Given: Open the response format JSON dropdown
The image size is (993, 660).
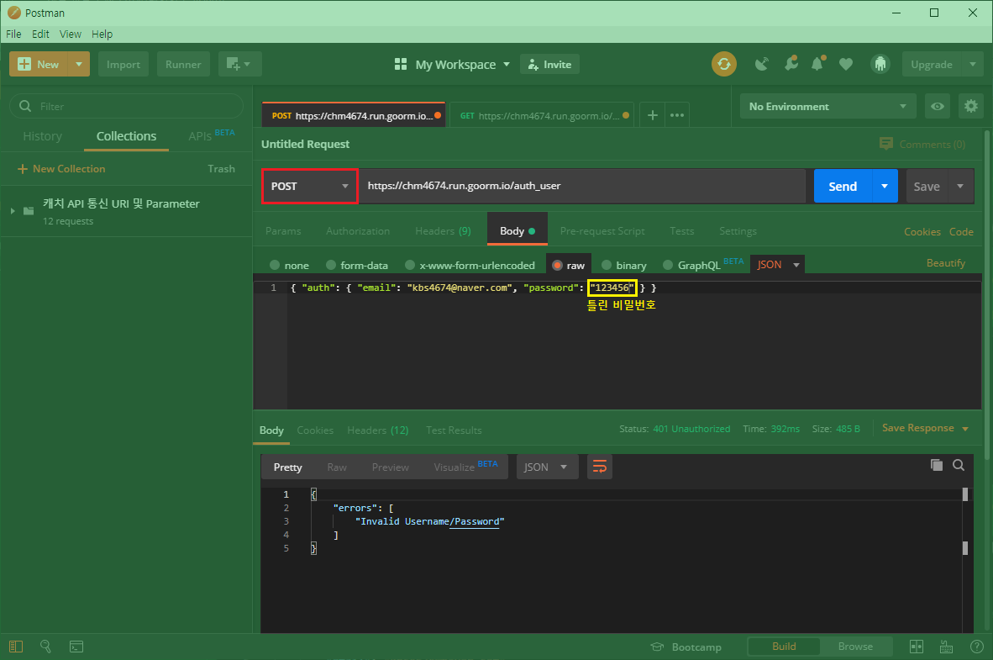Looking at the screenshot, I should [x=547, y=467].
